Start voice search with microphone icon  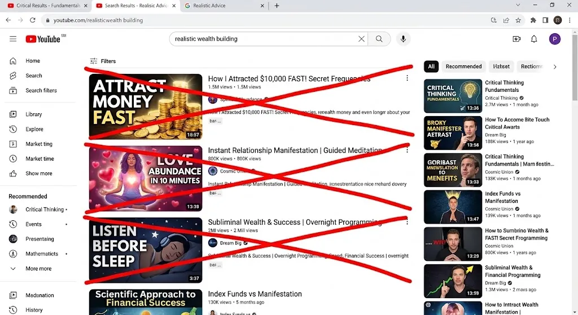click(x=403, y=39)
